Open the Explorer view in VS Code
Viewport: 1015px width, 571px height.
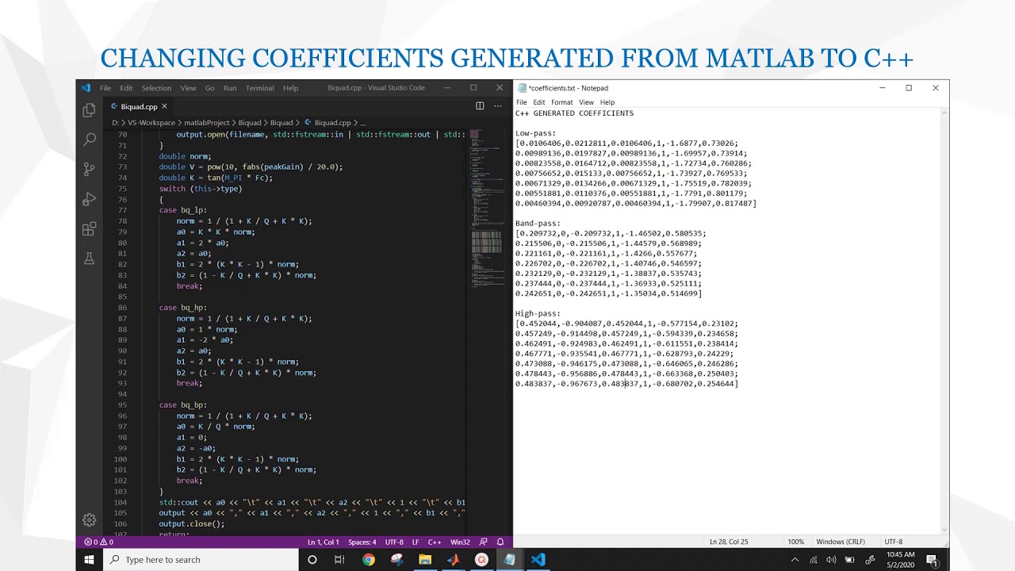(89, 110)
